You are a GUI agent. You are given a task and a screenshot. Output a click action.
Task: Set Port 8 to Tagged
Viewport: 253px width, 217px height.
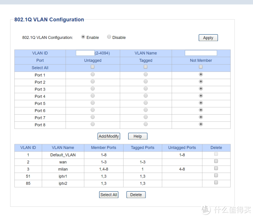[x=145, y=124]
